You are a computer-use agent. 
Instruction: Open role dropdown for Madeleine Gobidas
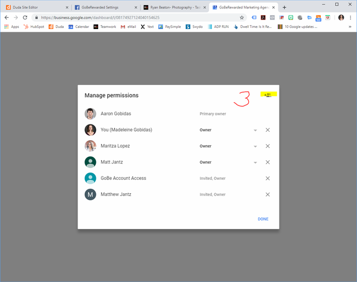point(255,130)
